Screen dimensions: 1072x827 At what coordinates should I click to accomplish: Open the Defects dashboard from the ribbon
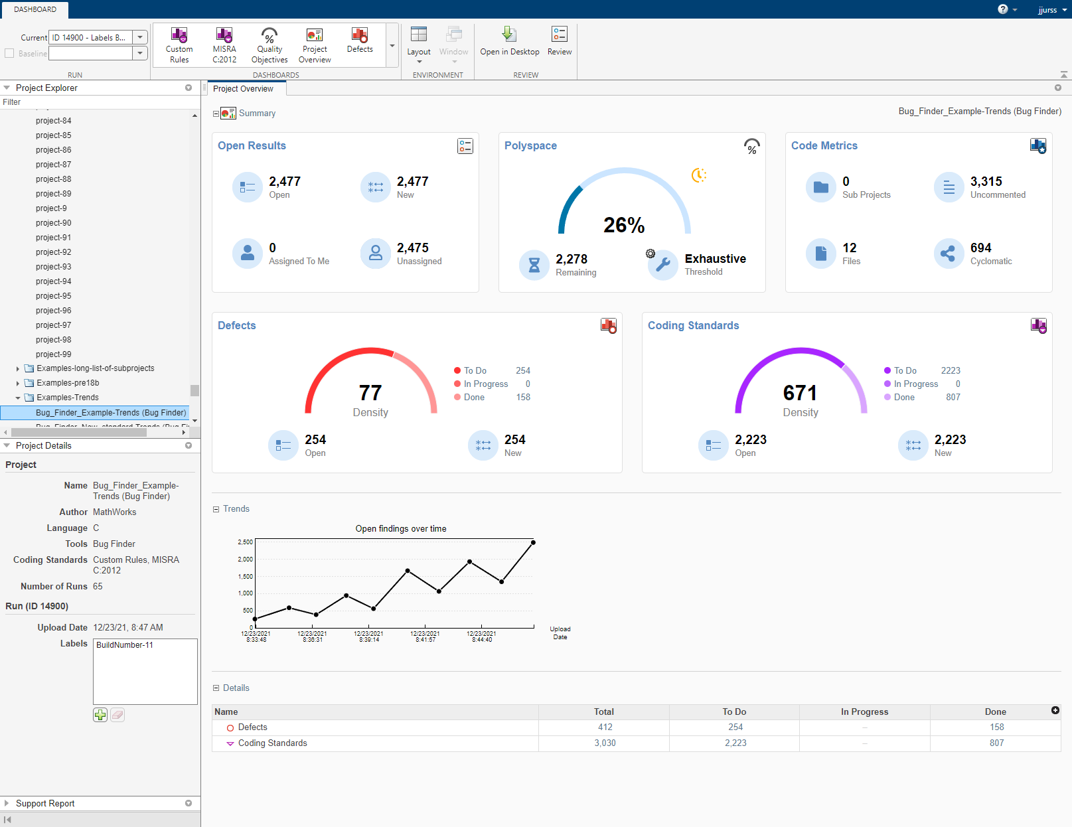point(359,44)
